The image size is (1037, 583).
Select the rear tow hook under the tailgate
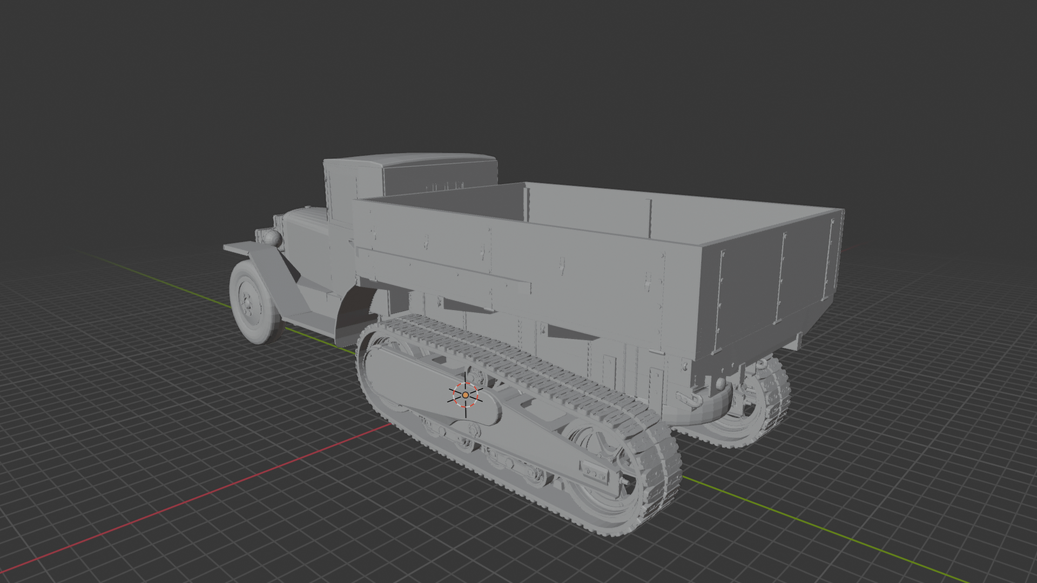688,399
